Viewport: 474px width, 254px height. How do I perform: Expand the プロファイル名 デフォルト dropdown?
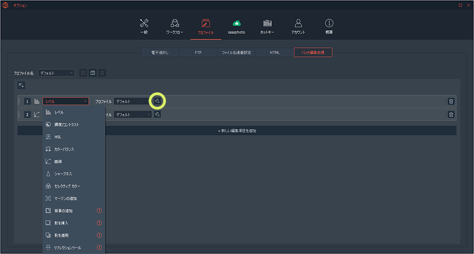[56, 72]
